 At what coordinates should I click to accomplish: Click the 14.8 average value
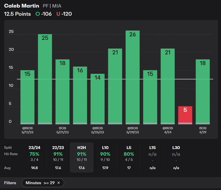(x=34, y=168)
